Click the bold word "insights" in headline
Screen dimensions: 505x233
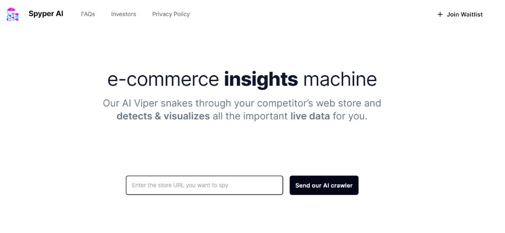point(261,79)
